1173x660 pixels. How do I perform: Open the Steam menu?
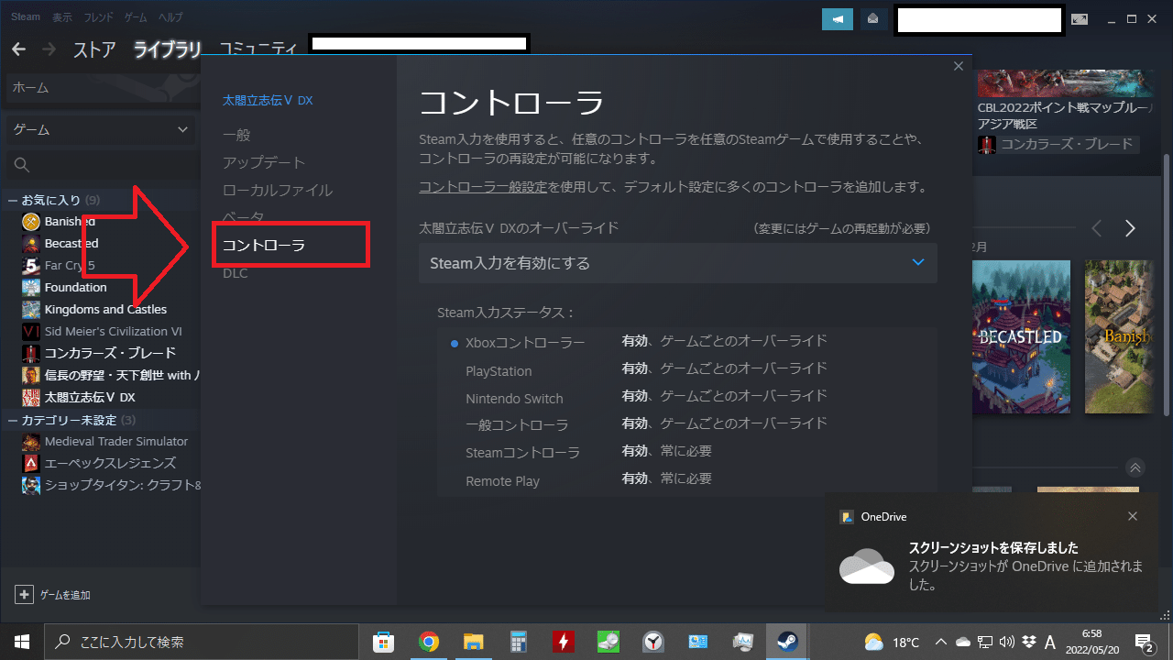26,17
